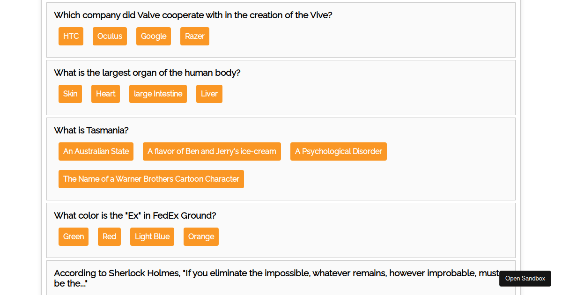Select Skin as the largest organ
This screenshot has width=562, height=295.
[70, 94]
